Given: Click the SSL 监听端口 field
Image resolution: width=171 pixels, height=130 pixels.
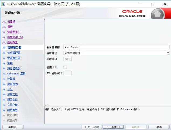Looking at the screenshot, I should [68, 73].
